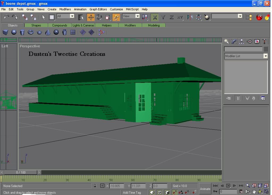272x195 pixels.
Task: Restrict movement to the Y axis
Action: [163, 17]
